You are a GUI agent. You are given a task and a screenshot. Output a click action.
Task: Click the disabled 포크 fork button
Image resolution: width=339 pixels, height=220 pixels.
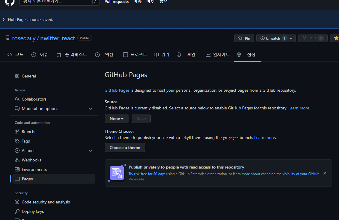[x=313, y=38]
